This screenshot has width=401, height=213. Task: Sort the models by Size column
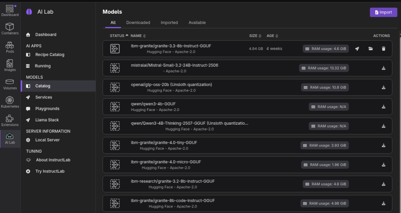[255, 36]
